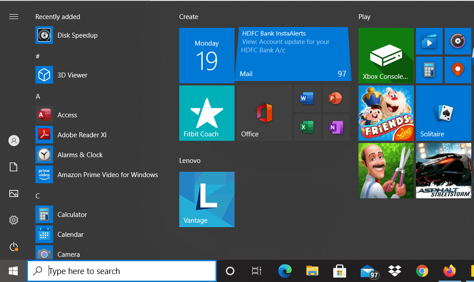The height and width of the screenshot is (282, 474).
Task: Open the PowerPoint tile
Action: click(335, 98)
